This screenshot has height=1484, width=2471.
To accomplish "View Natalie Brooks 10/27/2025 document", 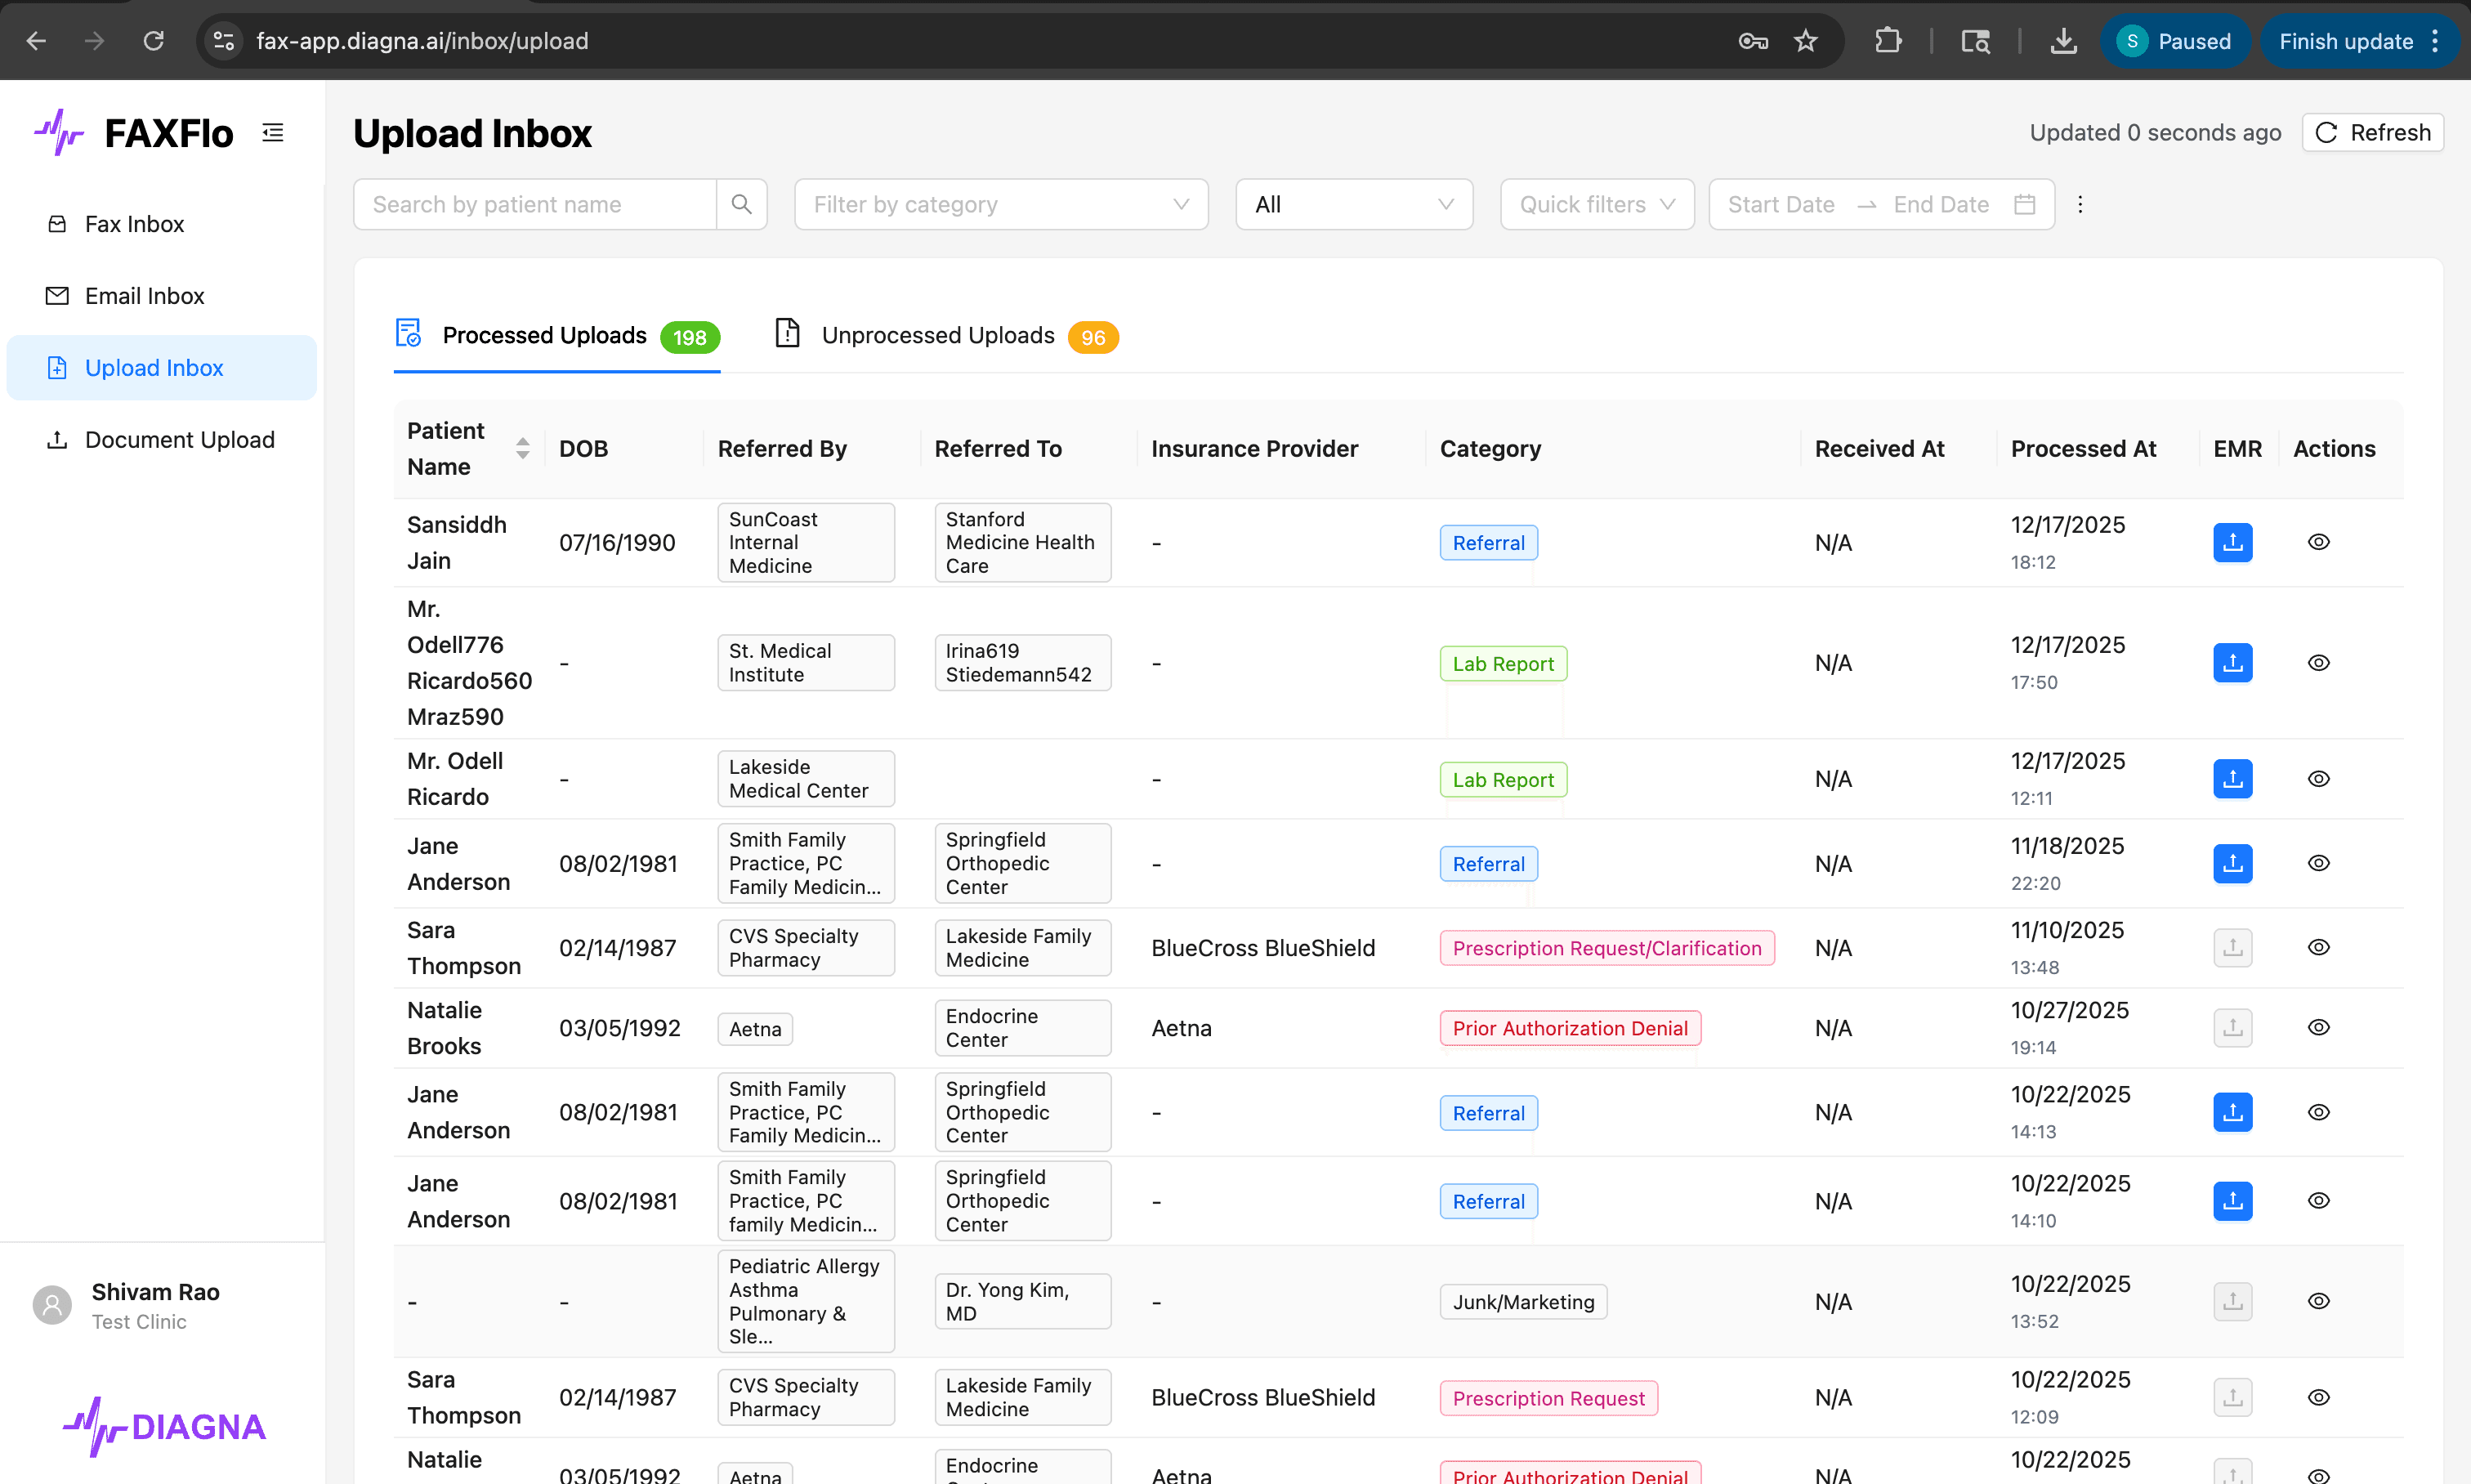I will [2318, 1027].
